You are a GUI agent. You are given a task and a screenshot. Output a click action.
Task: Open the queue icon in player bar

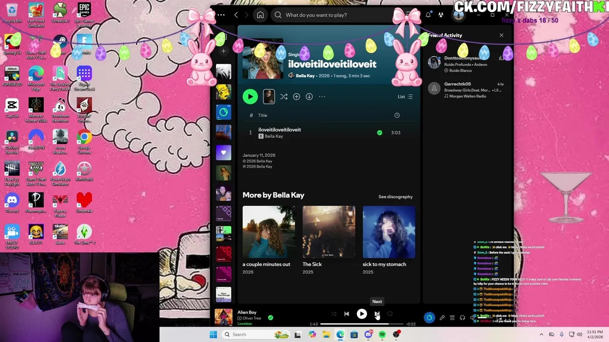(x=452, y=317)
